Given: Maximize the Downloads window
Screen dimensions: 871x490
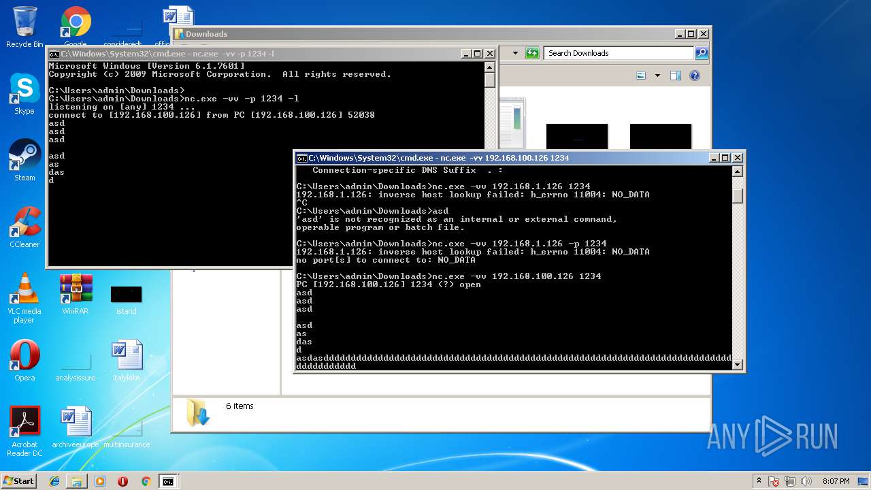Looking at the screenshot, I should coord(691,34).
